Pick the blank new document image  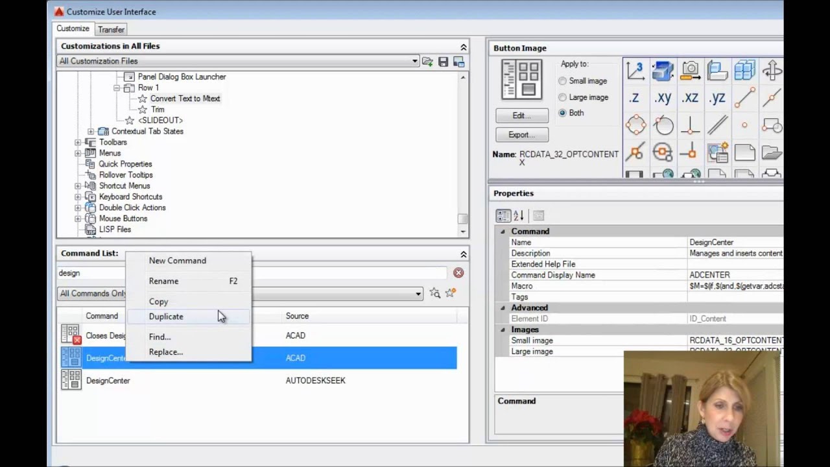point(744,152)
